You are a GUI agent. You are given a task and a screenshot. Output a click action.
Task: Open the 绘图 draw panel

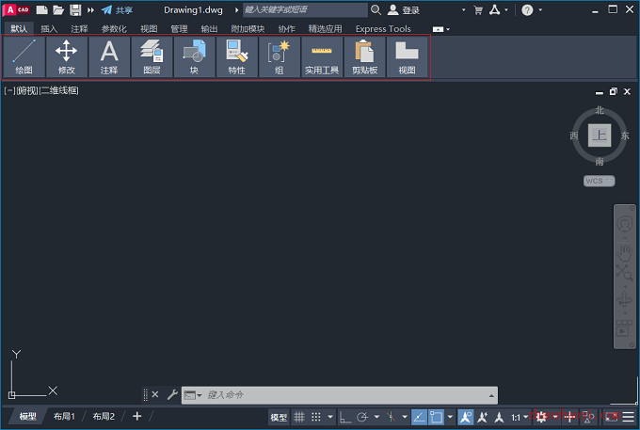pos(24,56)
